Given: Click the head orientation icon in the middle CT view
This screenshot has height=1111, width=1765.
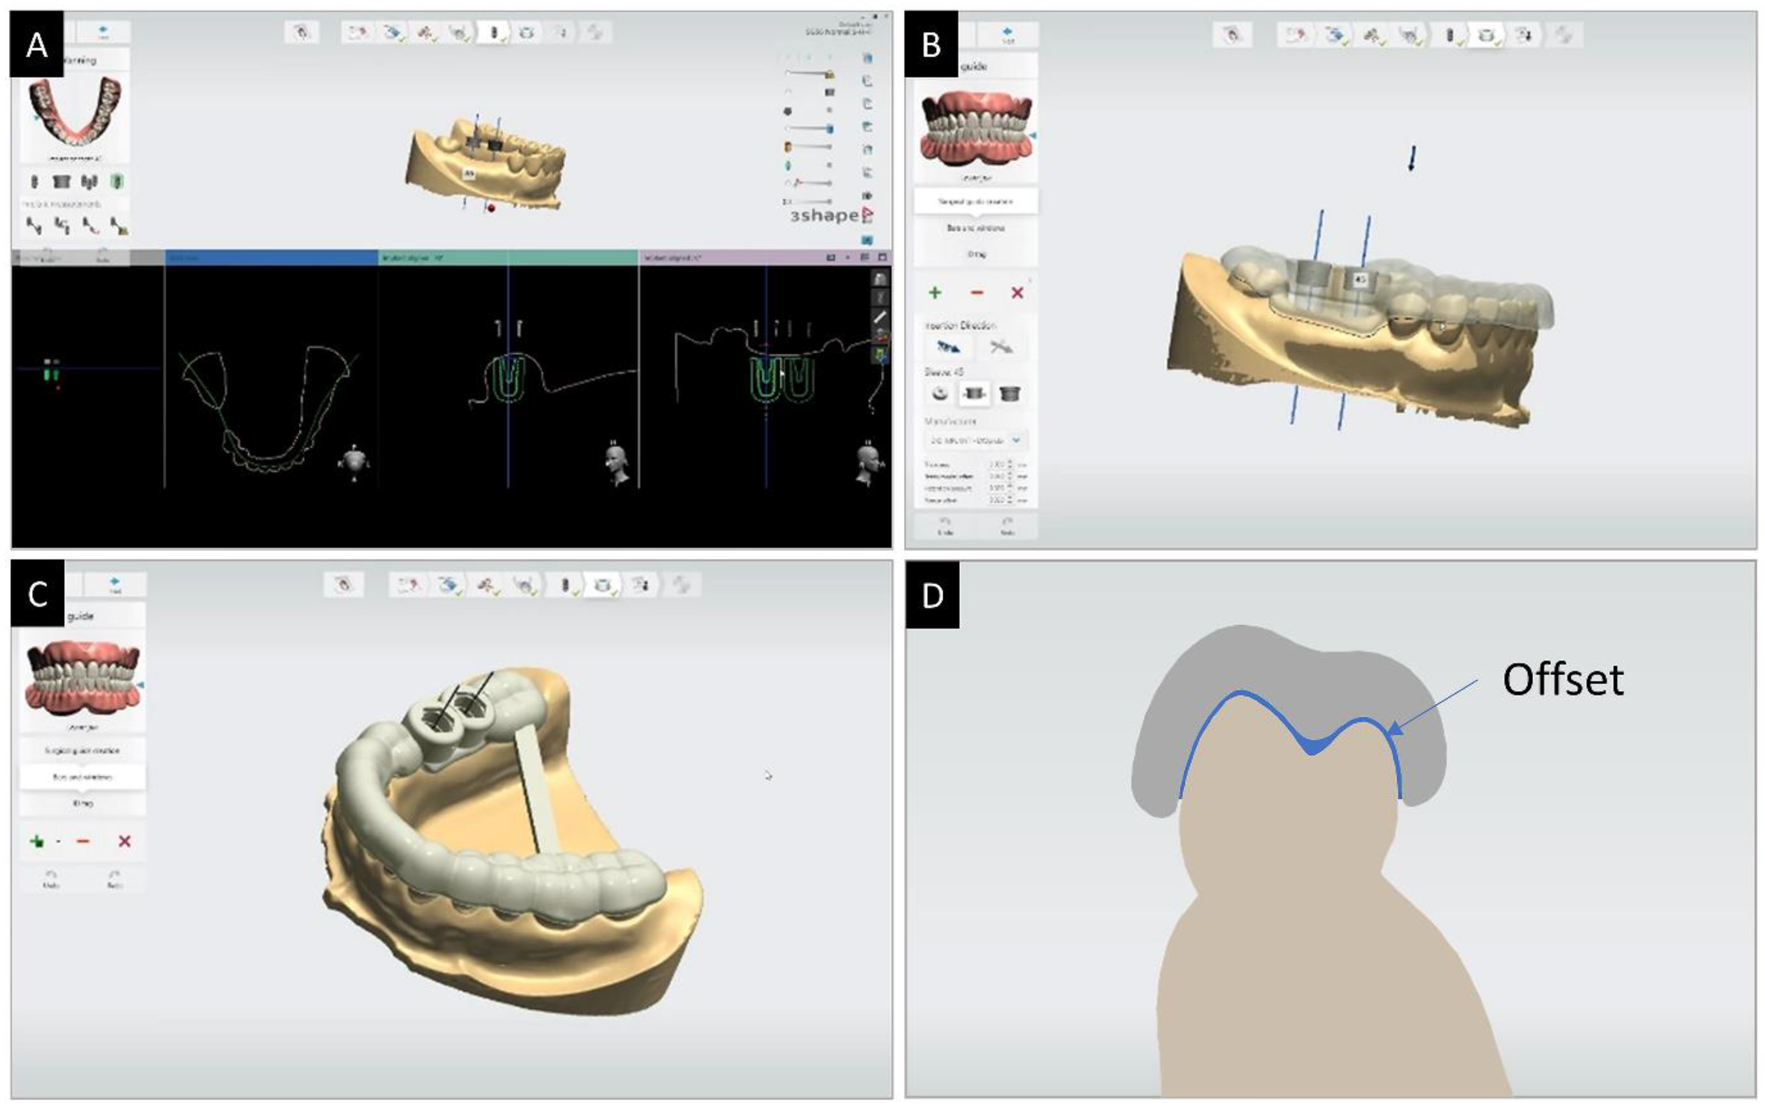Looking at the screenshot, I should tap(618, 463).
